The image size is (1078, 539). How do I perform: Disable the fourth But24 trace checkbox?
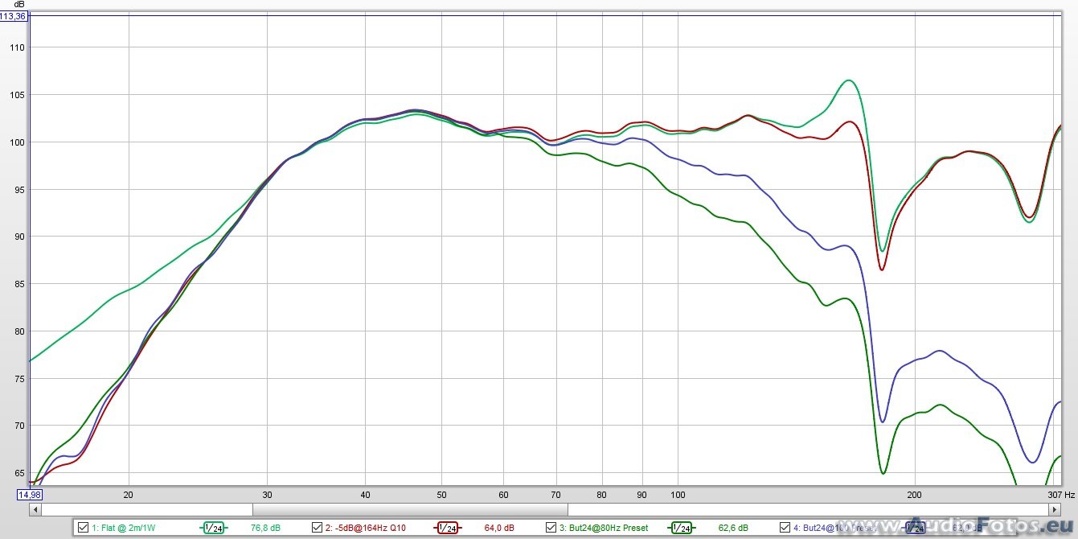(785, 528)
